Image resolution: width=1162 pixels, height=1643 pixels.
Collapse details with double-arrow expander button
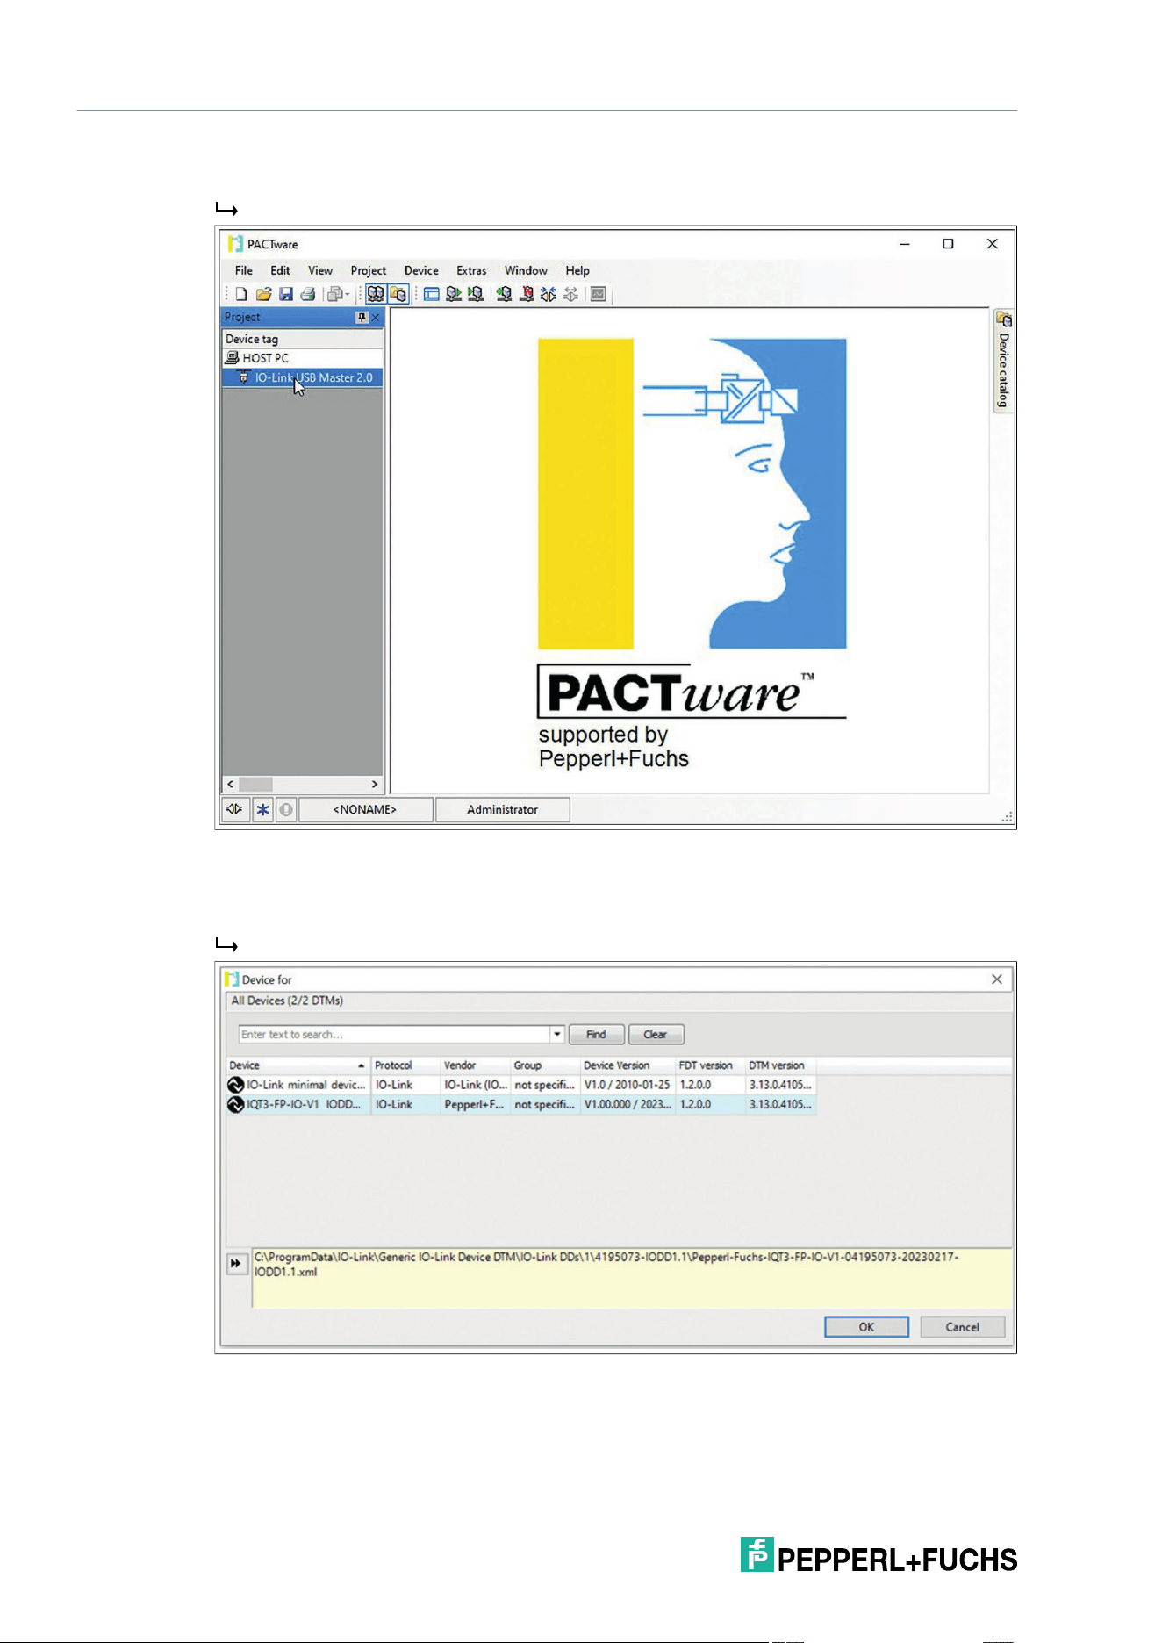[236, 1264]
